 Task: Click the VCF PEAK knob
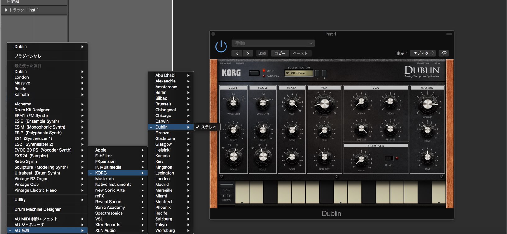point(324,130)
